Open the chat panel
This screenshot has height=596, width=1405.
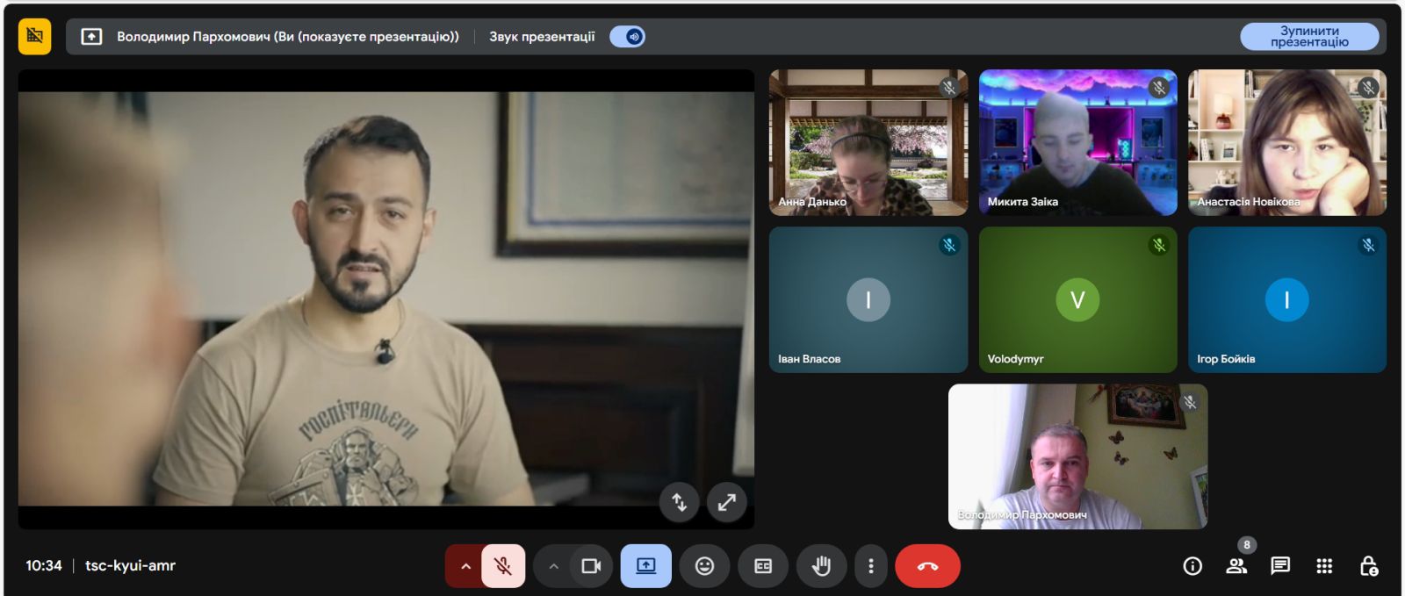click(x=1280, y=566)
